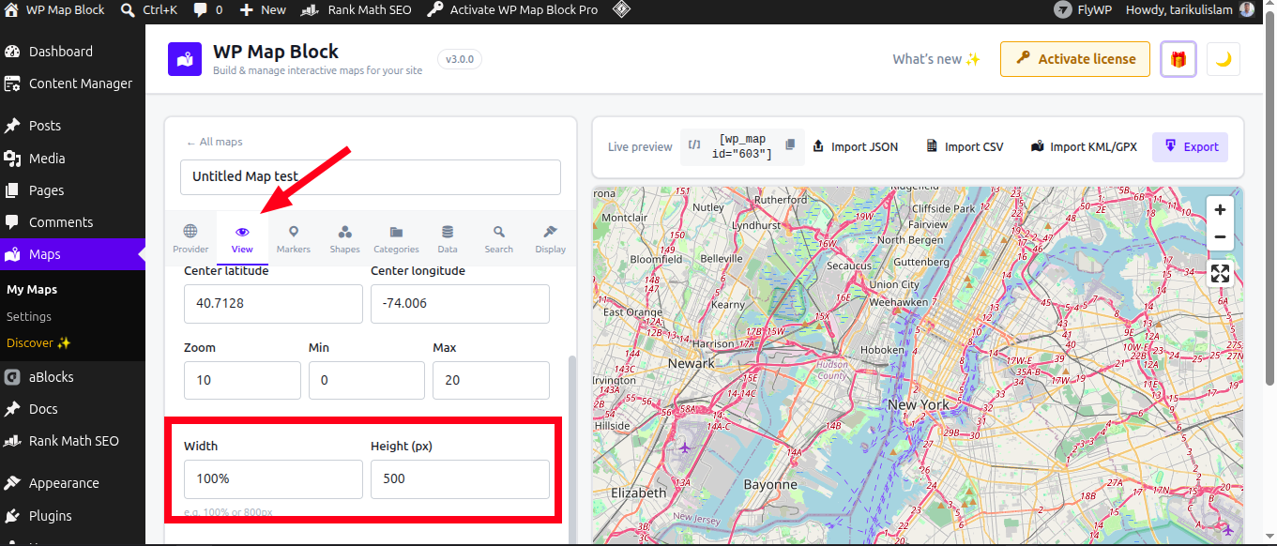The image size is (1277, 546).
Task: Zoom out on the map
Action: [1220, 236]
